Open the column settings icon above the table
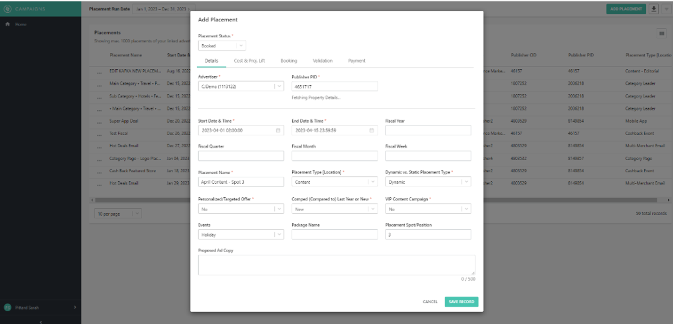Screen dimensions: 673x324 point(662,33)
